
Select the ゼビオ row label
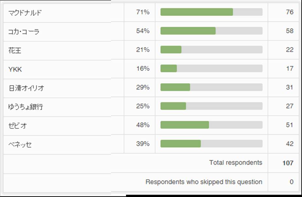click(x=18, y=126)
